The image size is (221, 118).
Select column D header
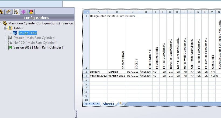click(146, 12)
